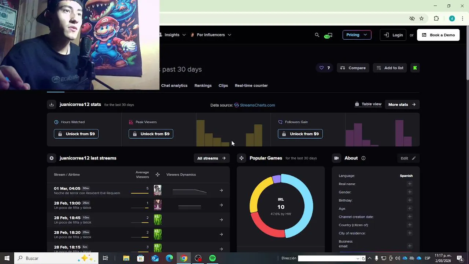This screenshot has width=469, height=264.
Task: Click the green Kick platform icon
Action: (415, 68)
